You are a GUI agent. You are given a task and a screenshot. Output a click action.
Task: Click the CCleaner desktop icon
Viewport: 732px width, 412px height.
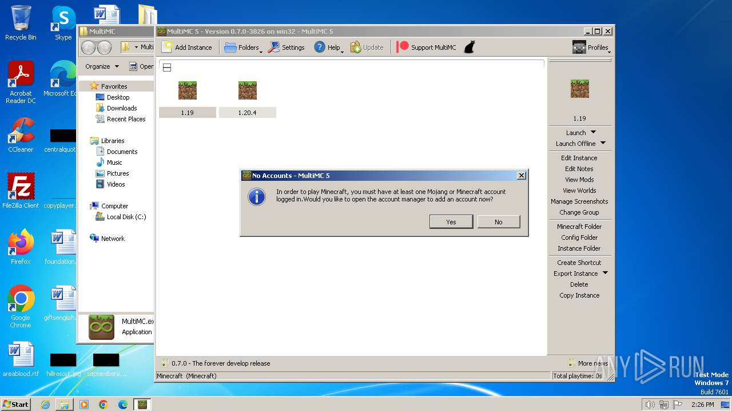point(21,135)
